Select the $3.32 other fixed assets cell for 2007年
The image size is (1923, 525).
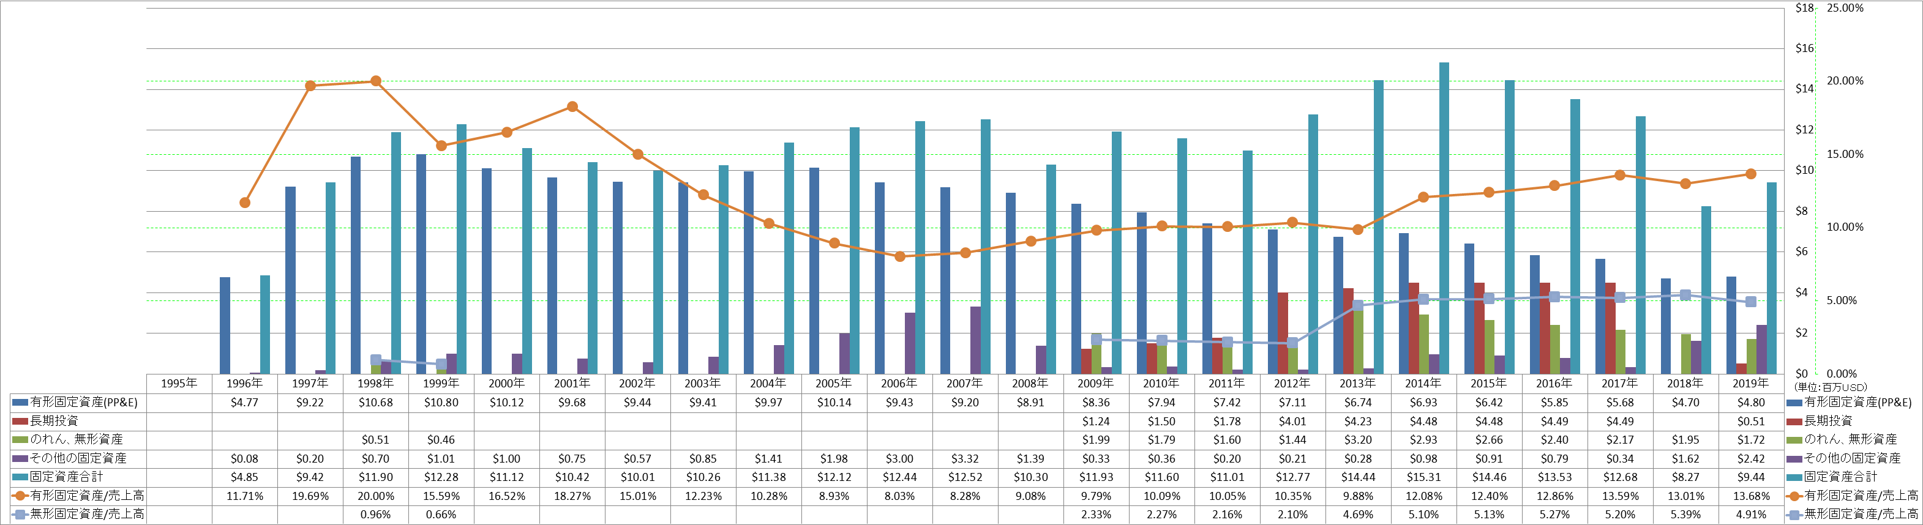pyautogui.click(x=964, y=459)
